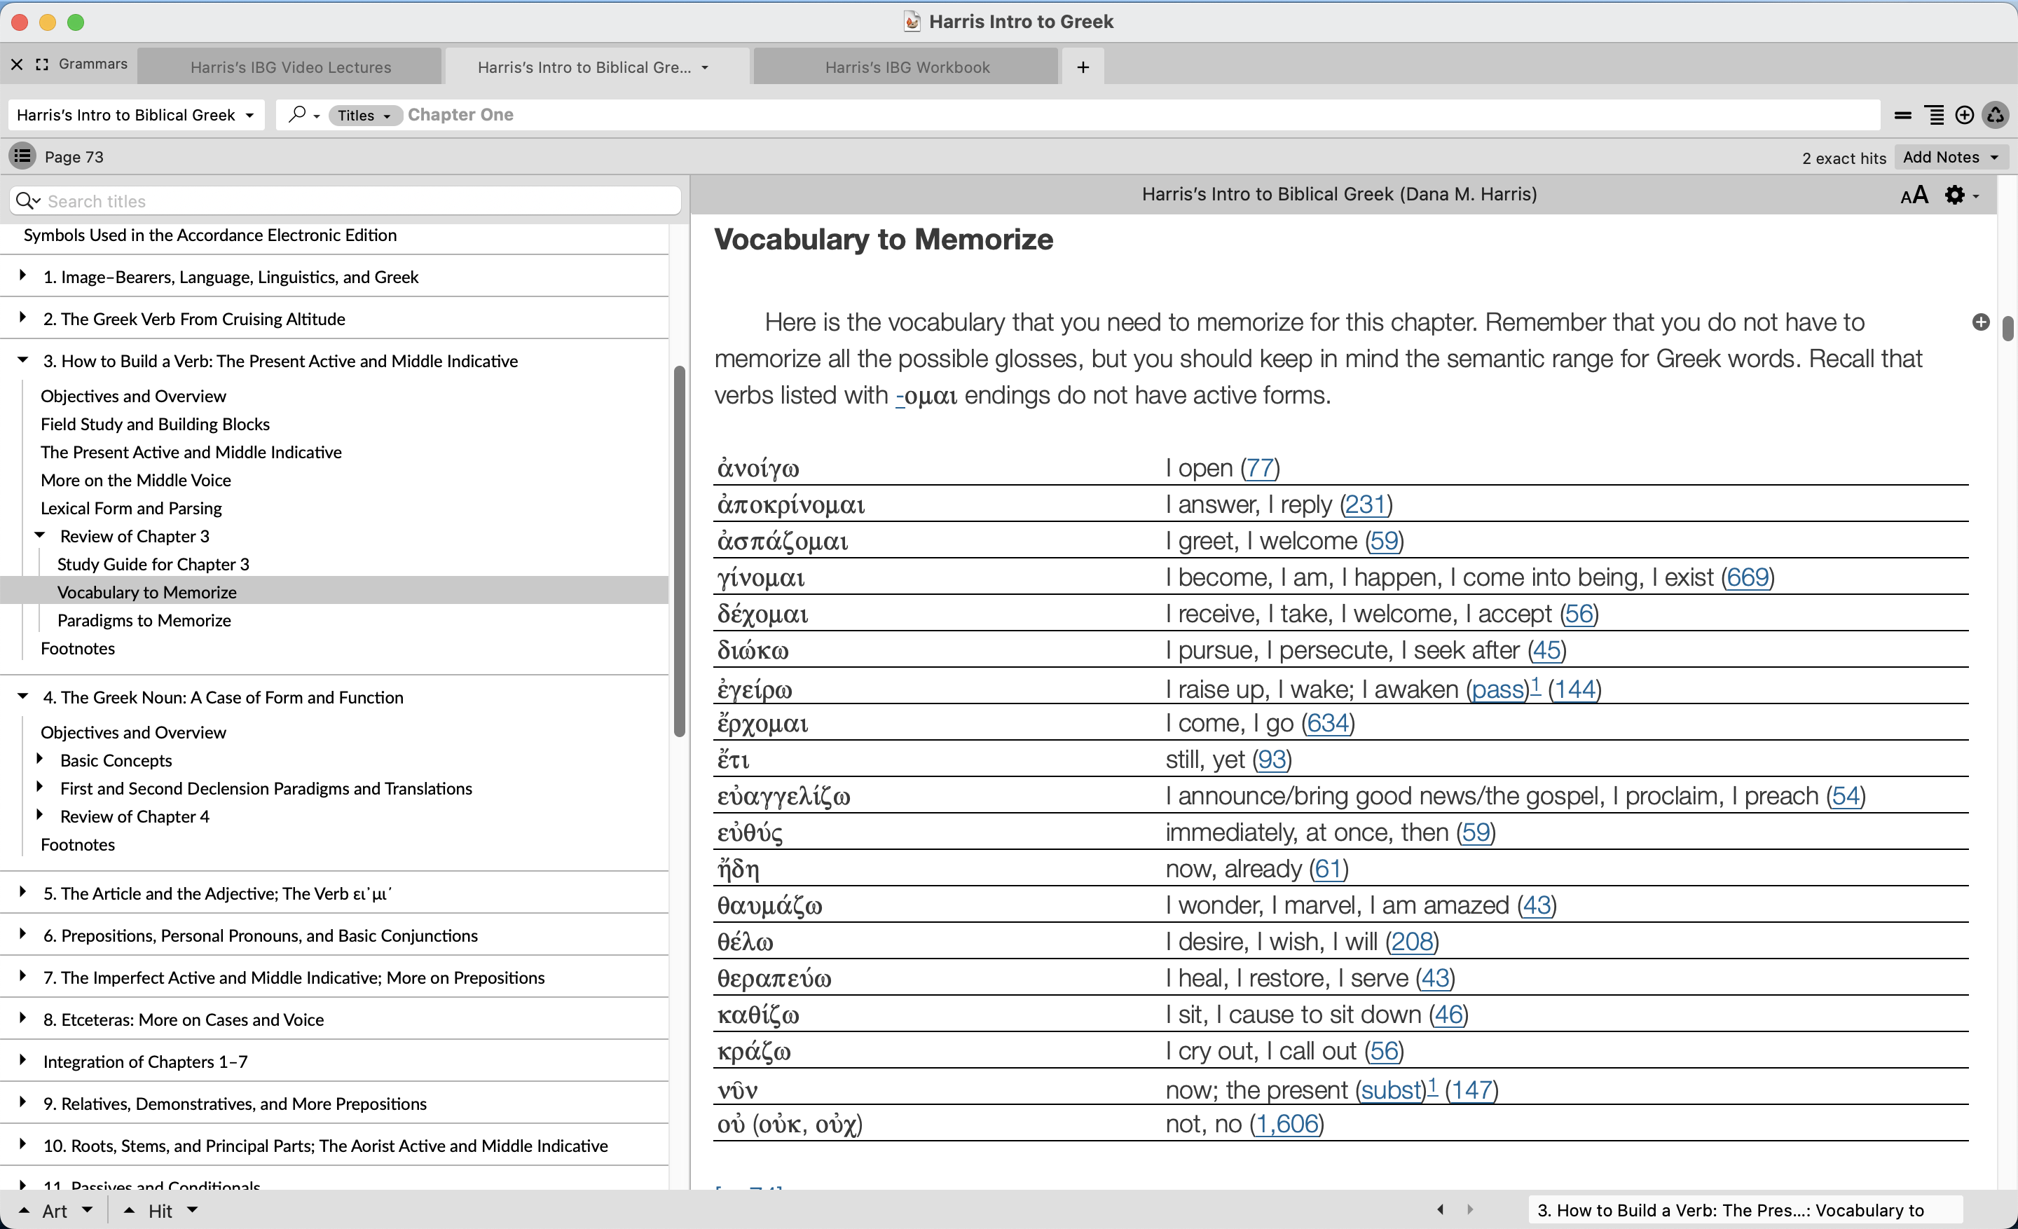Open the Titles search field dropdown
The height and width of the screenshot is (1229, 2018).
[x=364, y=116]
